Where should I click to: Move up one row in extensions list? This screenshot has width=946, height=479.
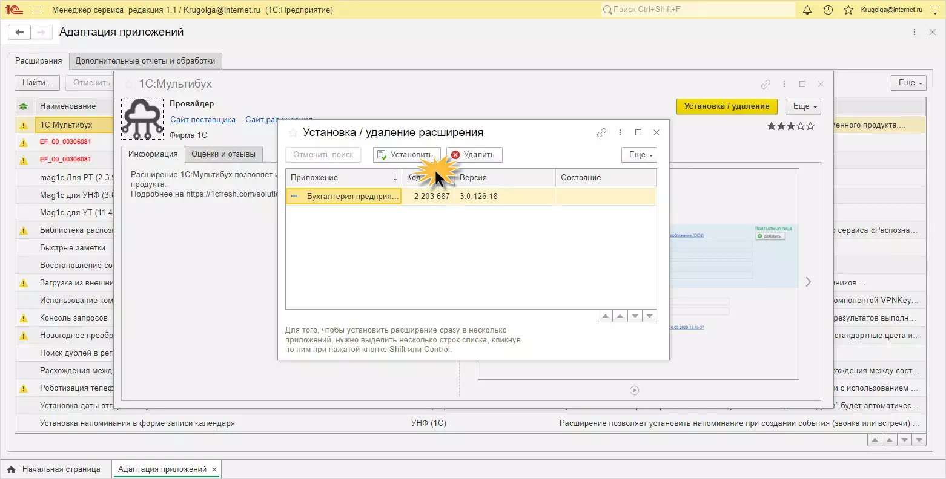(889, 440)
